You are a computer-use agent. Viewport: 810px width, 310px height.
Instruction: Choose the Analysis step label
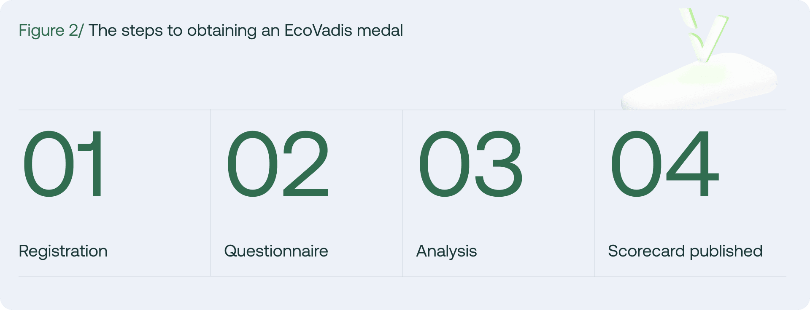446,251
